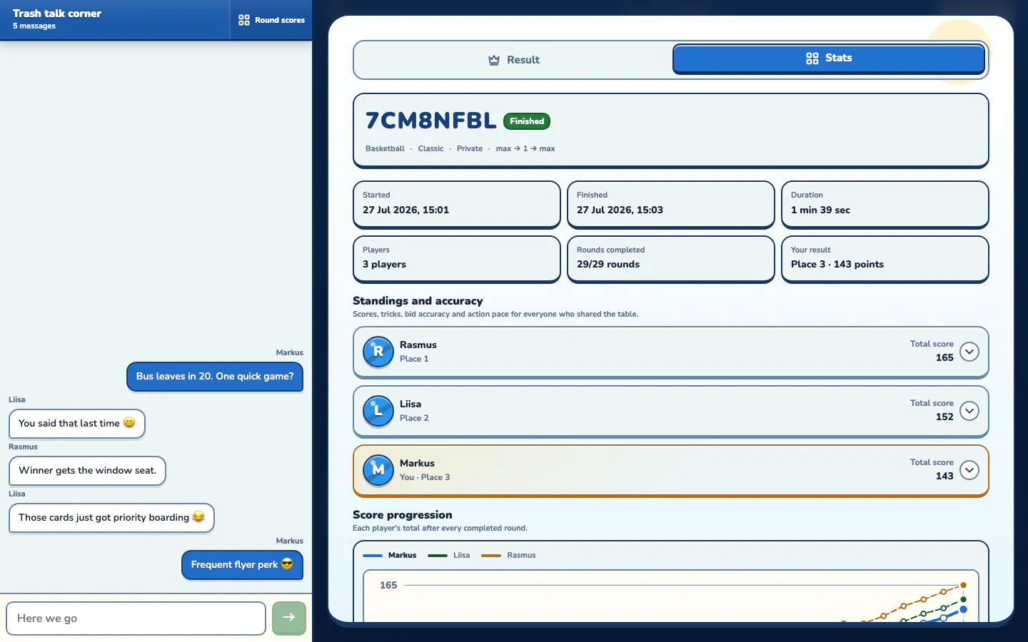
Task: Click the 165 axis label on chart
Action: point(388,585)
